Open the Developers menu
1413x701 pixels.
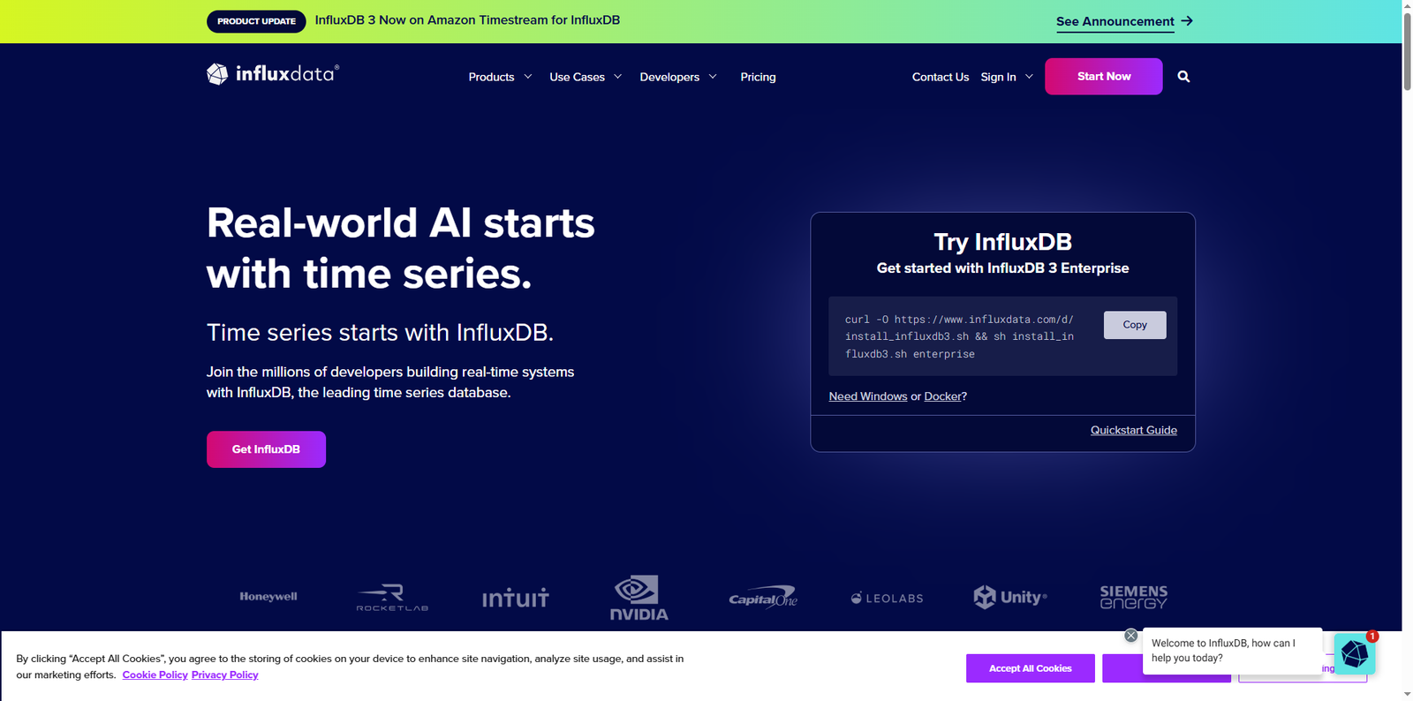click(x=669, y=77)
